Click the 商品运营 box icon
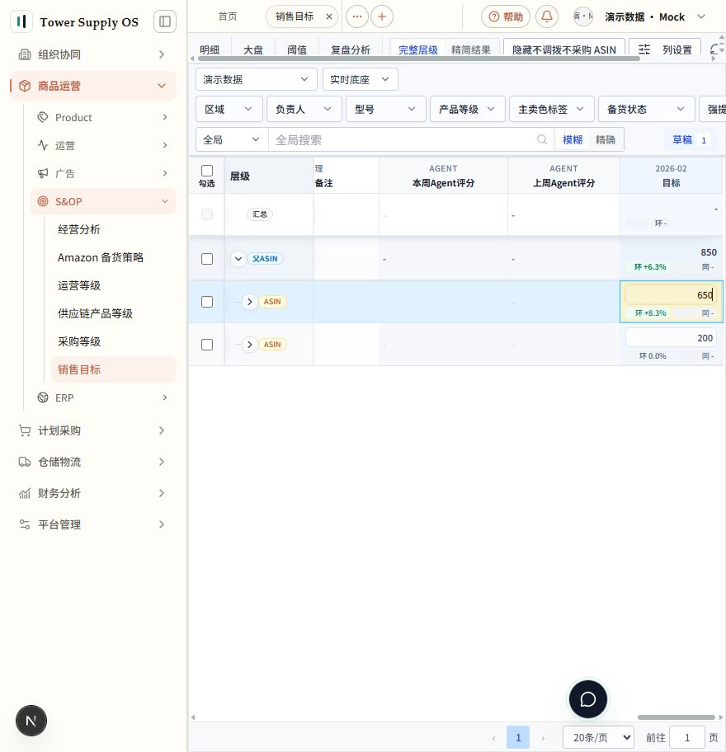Image resolution: width=726 pixels, height=752 pixels. coord(25,86)
